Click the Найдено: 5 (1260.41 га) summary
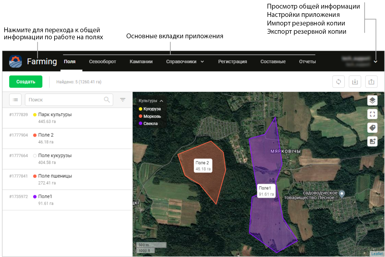 pyautogui.click(x=79, y=82)
